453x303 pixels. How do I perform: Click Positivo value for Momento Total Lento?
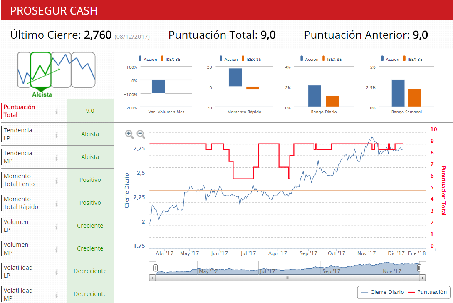coord(90,180)
